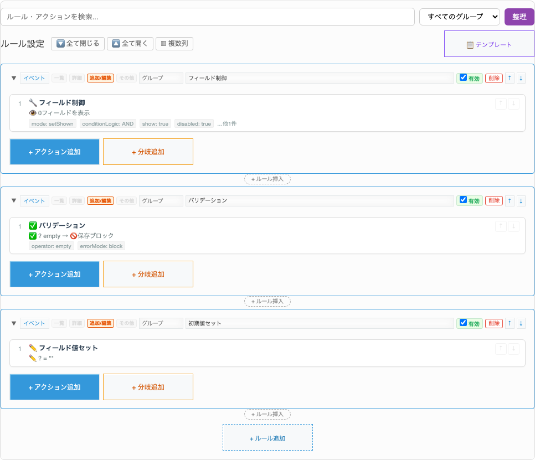Click the pencil icon on フィールド値セット title

[33, 348]
